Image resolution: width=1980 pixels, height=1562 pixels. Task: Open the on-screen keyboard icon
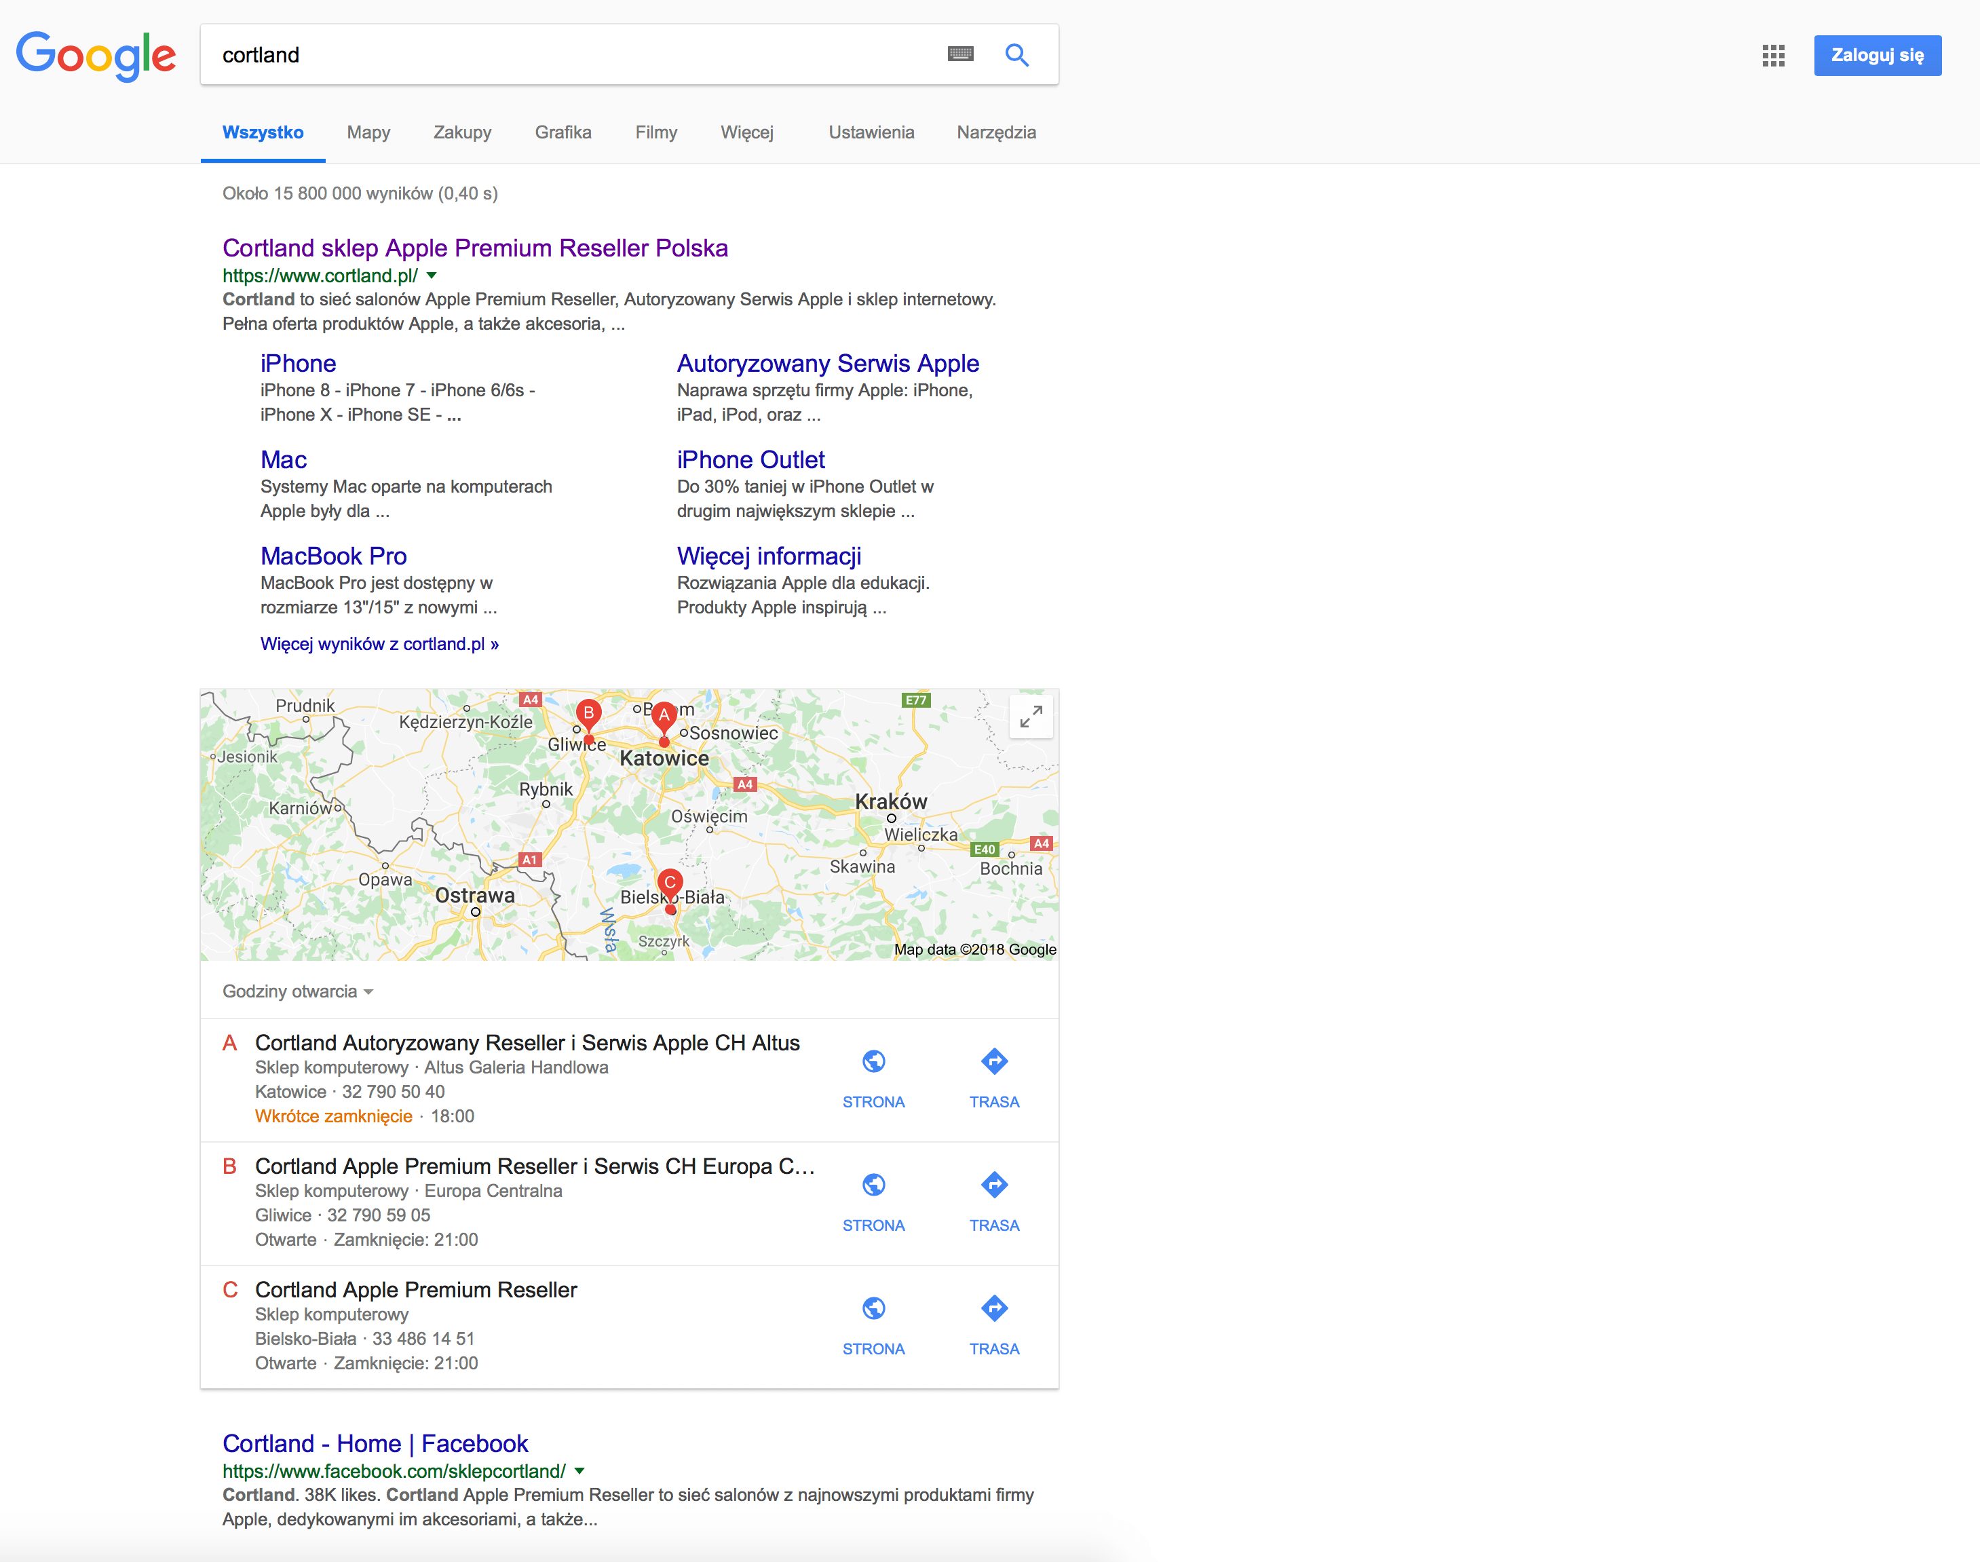point(960,54)
